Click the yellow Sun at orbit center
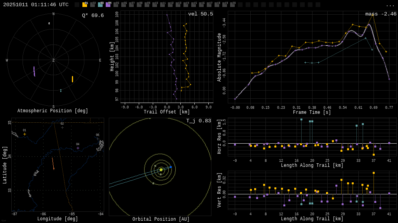 click(x=161, y=170)
